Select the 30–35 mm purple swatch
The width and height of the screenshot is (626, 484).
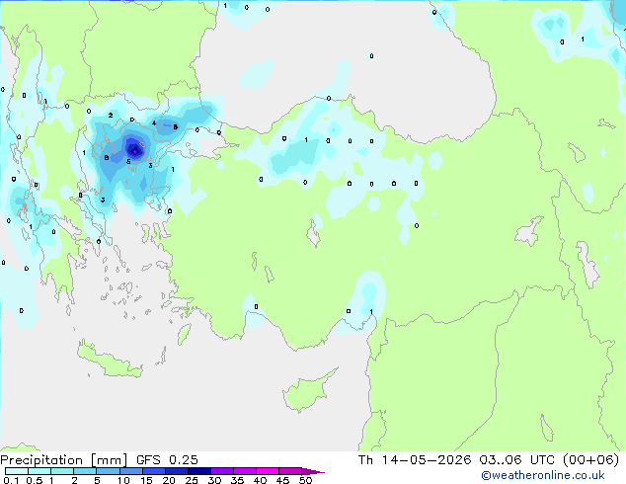click(221, 471)
